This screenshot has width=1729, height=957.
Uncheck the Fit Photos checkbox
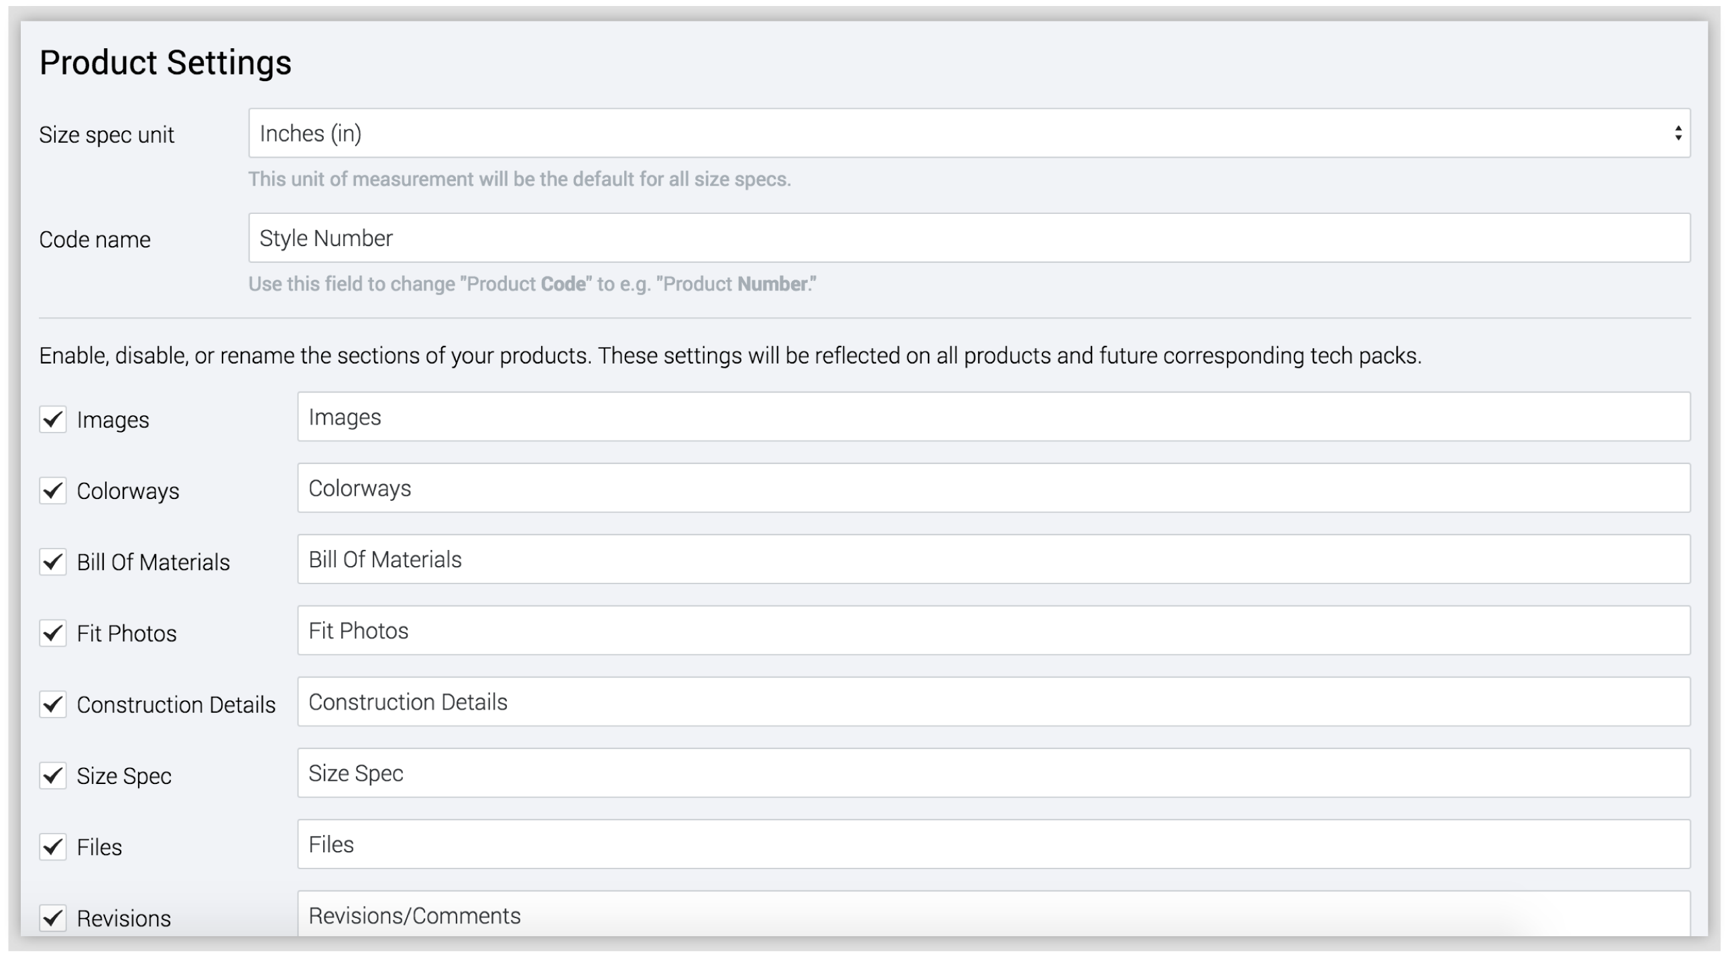(53, 633)
